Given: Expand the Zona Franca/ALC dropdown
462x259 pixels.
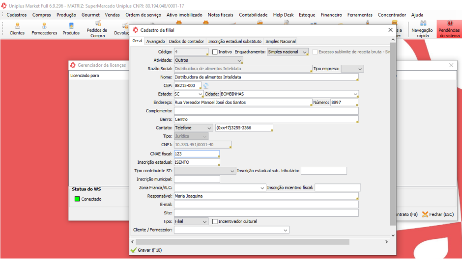Looking at the screenshot, I should click(262, 187).
